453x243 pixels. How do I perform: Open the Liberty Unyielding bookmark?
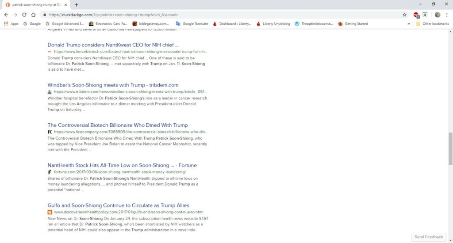coord(273,24)
